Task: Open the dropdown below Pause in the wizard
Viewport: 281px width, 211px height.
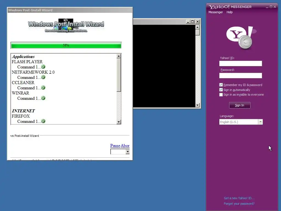Action: (x=127, y=152)
